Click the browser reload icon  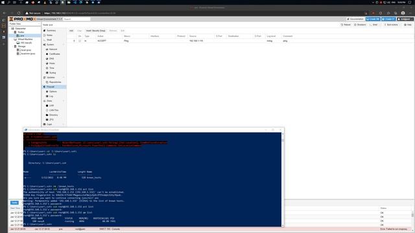tap(19, 13)
